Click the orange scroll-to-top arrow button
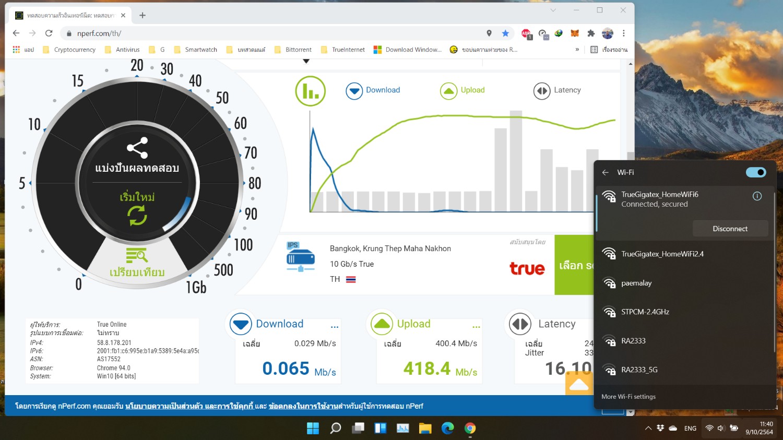Image resolution: width=783 pixels, height=440 pixels. [x=579, y=384]
